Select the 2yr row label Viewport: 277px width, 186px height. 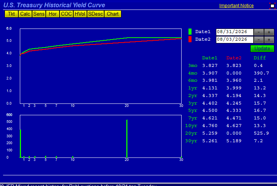pos(193,95)
